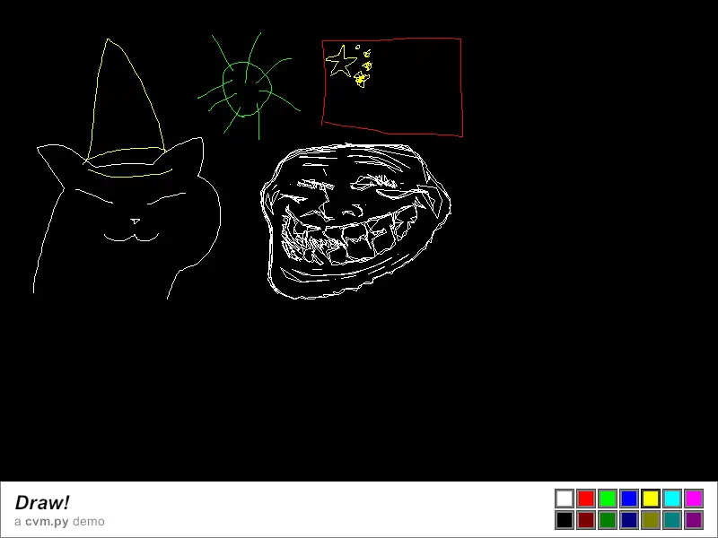Pick the teal color swatch
The image size is (718, 538).
672,520
